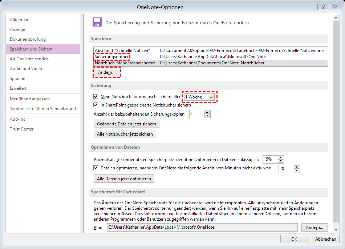Screen dimensions: 345x249
Task: Click the purple save disk icon
Action: 97,22
